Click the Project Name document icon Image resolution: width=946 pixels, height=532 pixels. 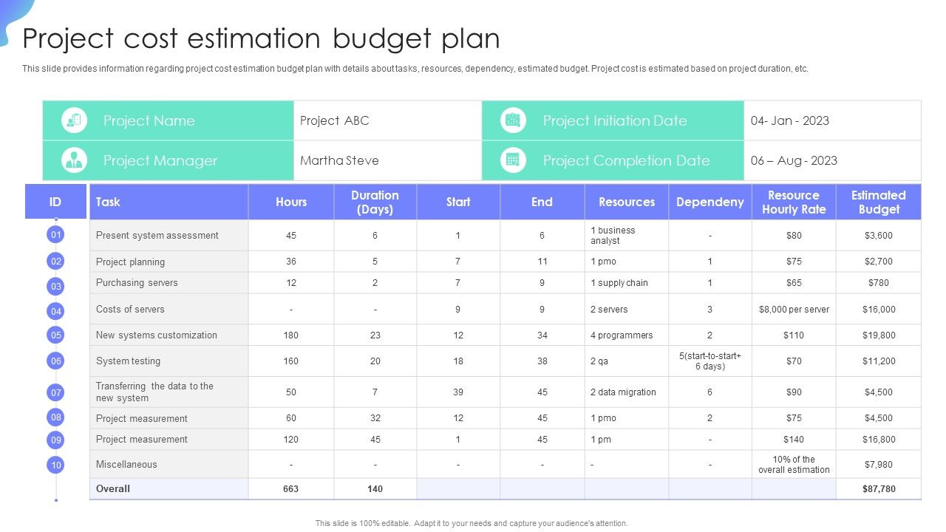coord(73,120)
